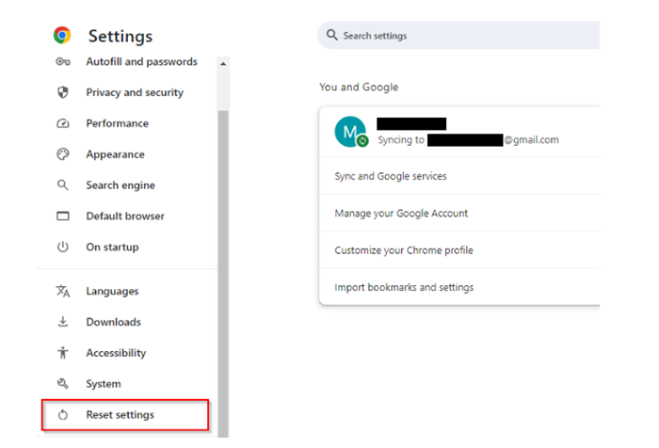Image resolution: width=659 pixels, height=448 pixels.
Task: Click the Syncing to account text
Action: click(468, 140)
